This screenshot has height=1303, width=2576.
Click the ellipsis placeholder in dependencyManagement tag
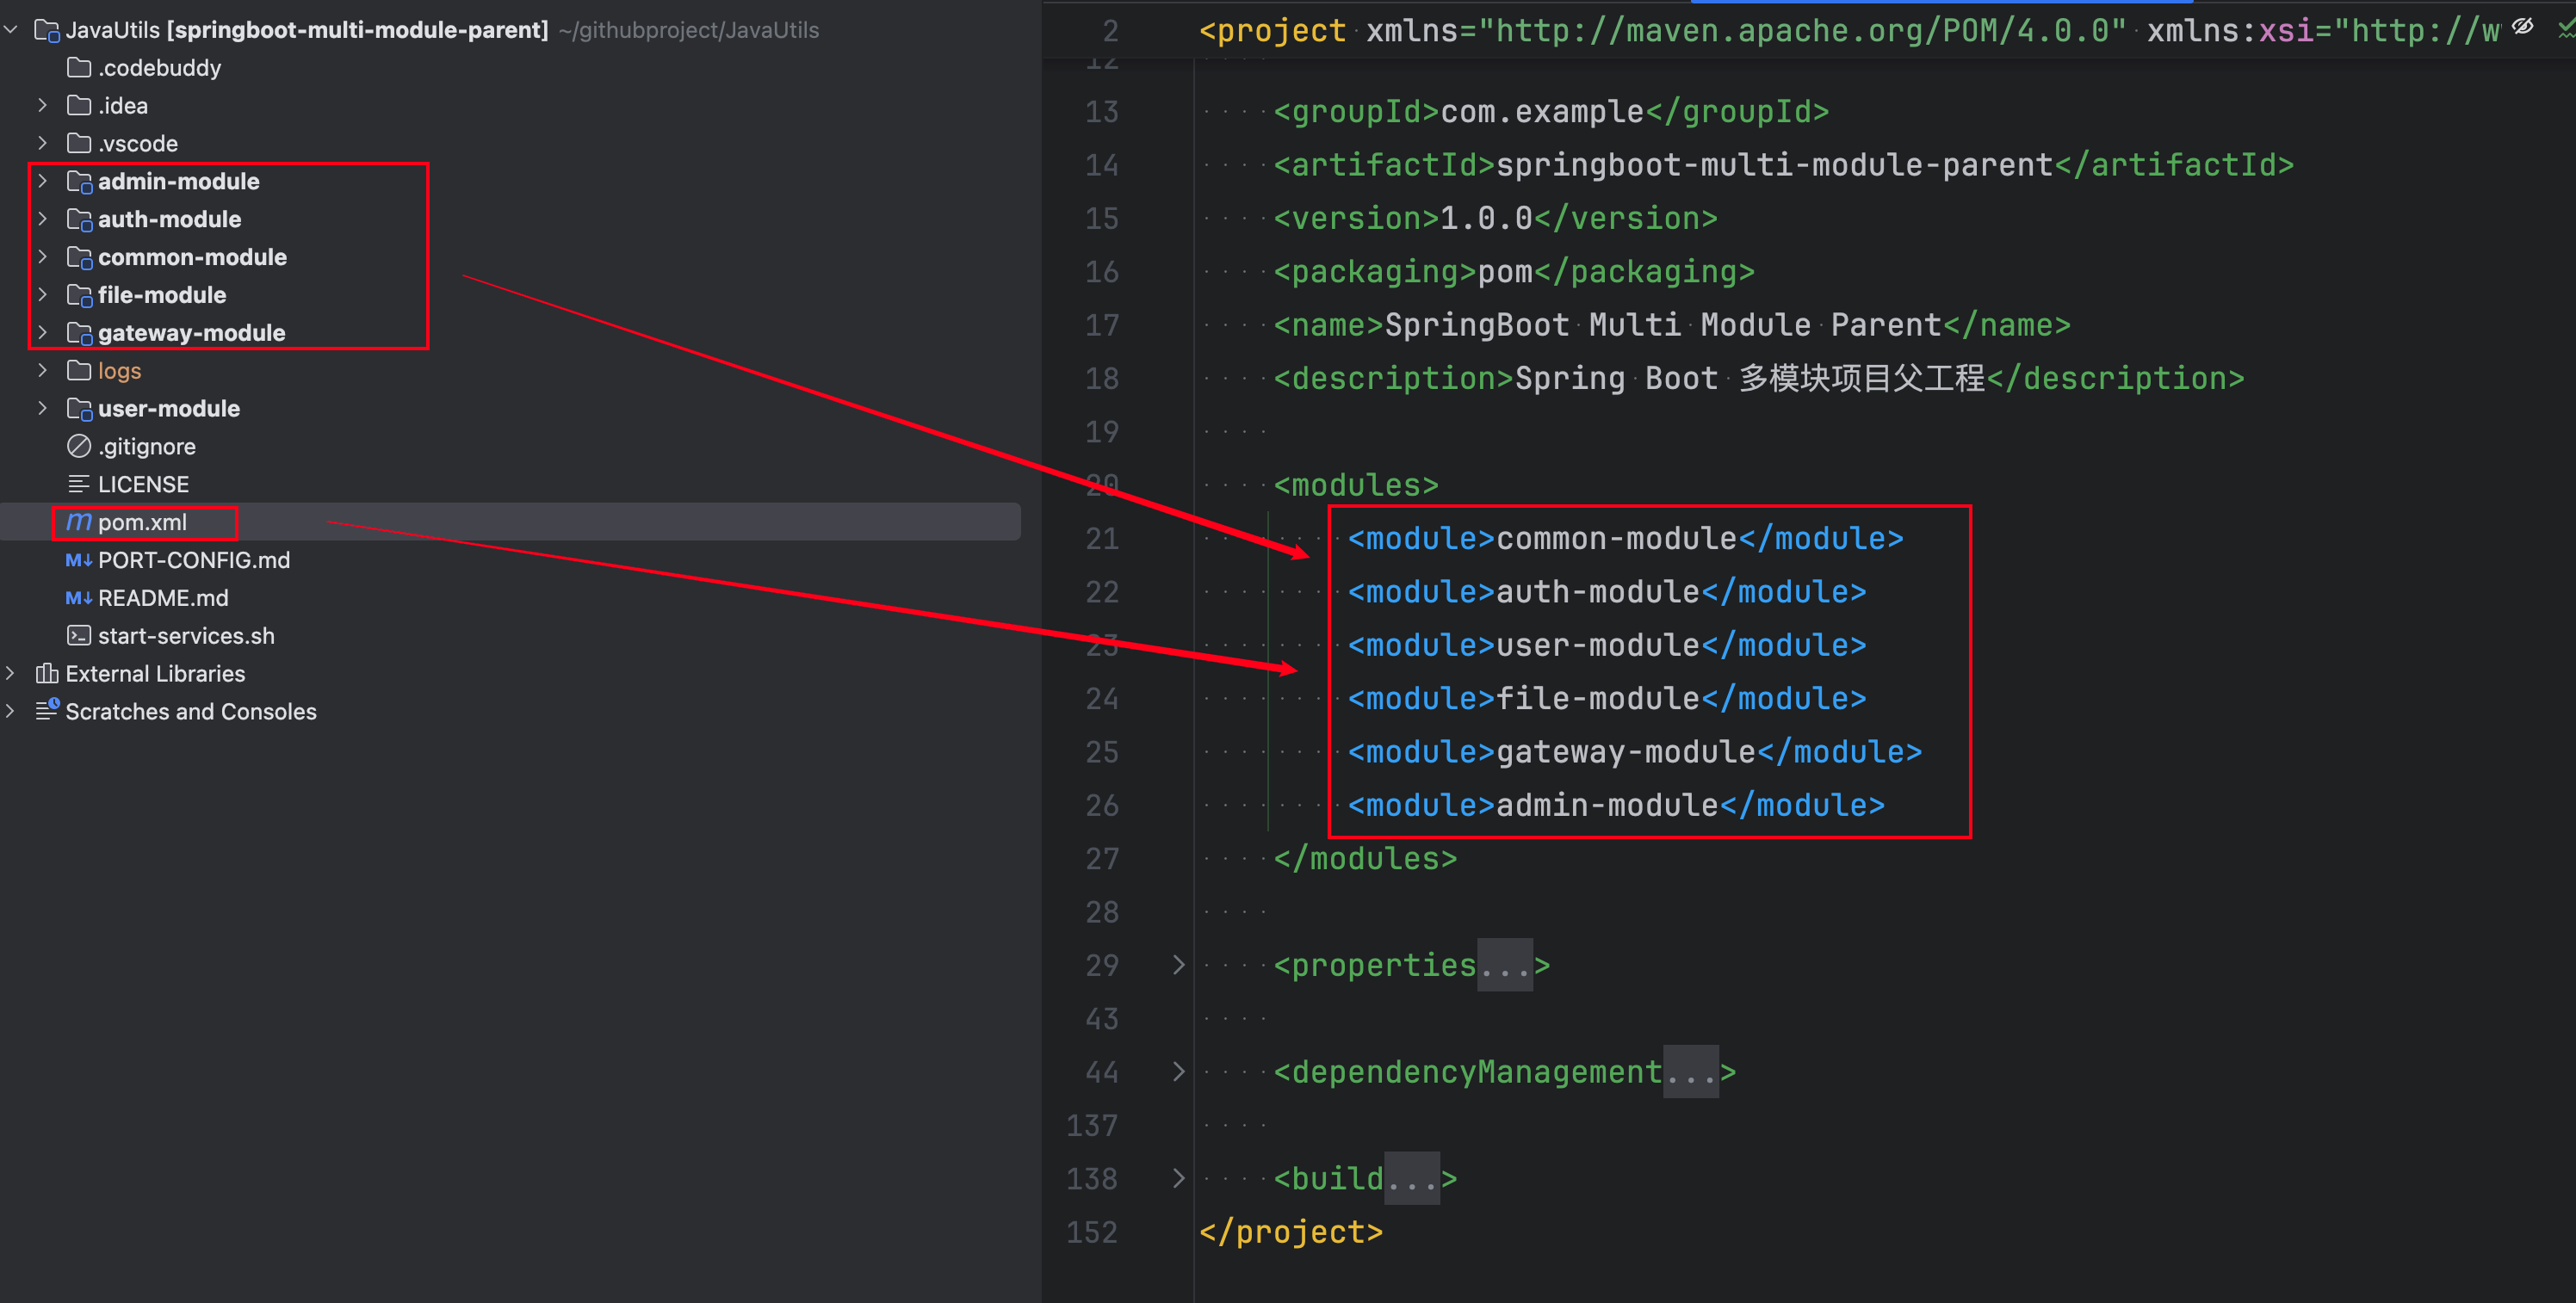[x=1690, y=1072]
